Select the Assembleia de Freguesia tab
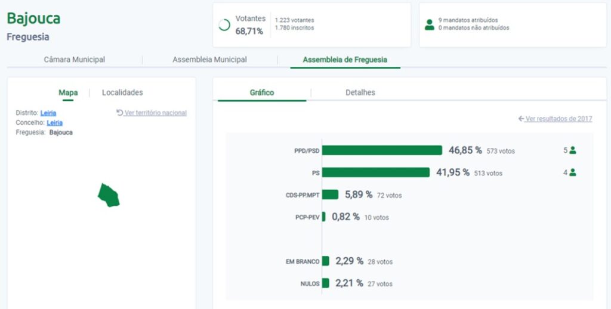Screen dimensions: 611x309 (345, 60)
